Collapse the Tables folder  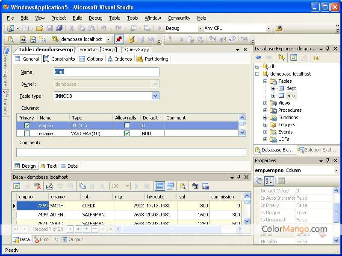tap(265, 81)
